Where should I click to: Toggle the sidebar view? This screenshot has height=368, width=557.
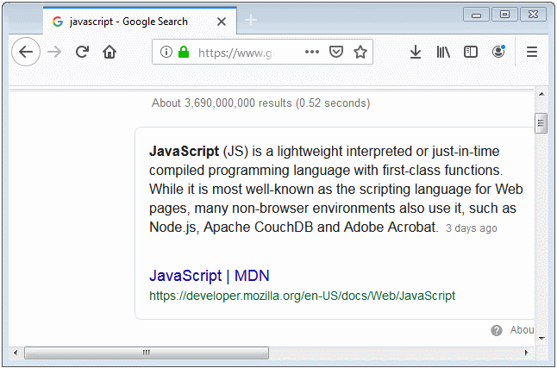tap(471, 53)
